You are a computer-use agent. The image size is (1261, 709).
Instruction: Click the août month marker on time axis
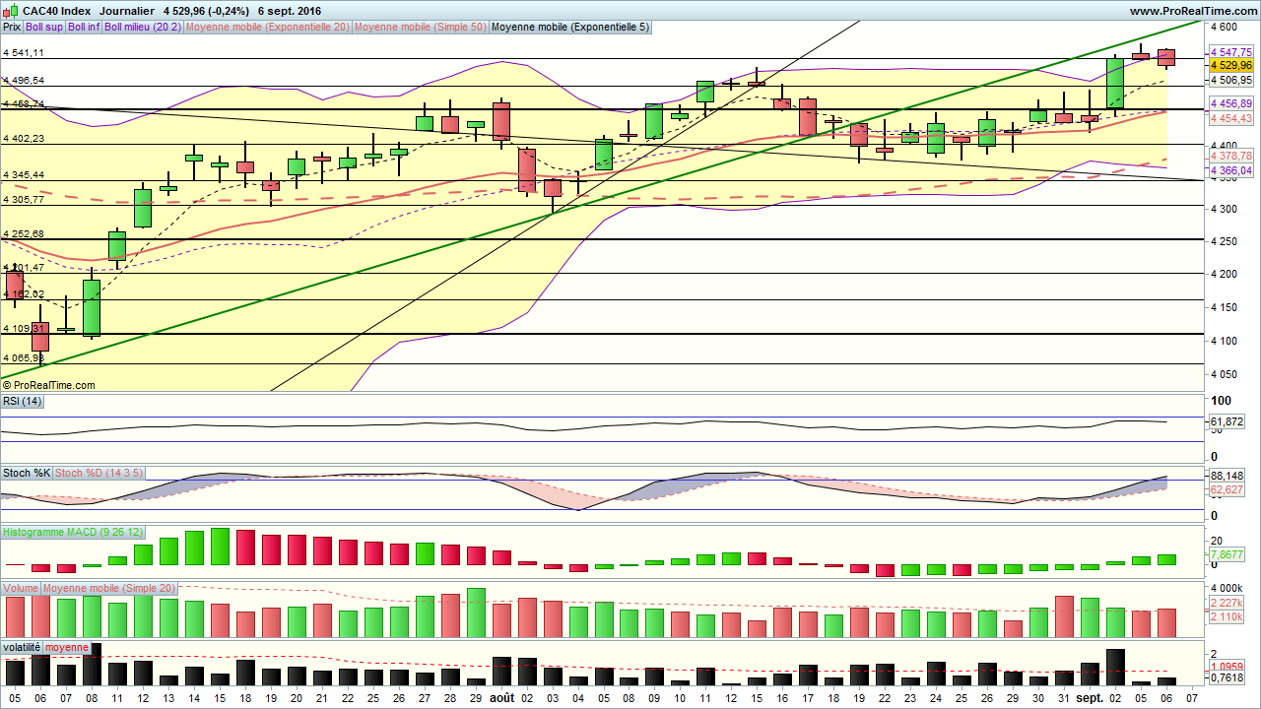tap(501, 697)
